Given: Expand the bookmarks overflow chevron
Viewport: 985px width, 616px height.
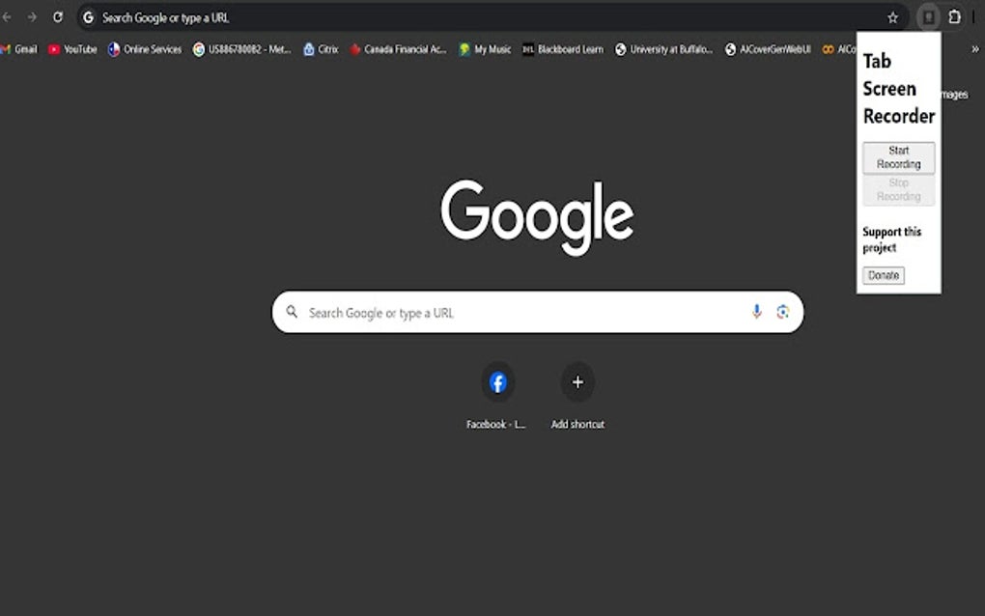Looking at the screenshot, I should 975,49.
